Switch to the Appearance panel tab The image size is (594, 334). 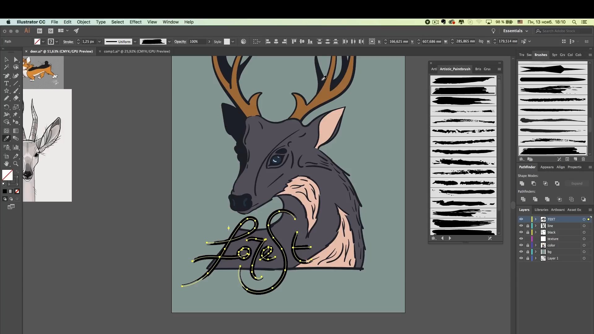click(x=547, y=167)
